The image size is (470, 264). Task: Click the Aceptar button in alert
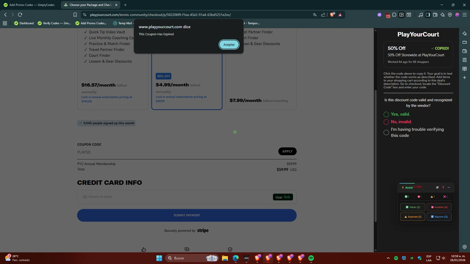[x=229, y=44]
